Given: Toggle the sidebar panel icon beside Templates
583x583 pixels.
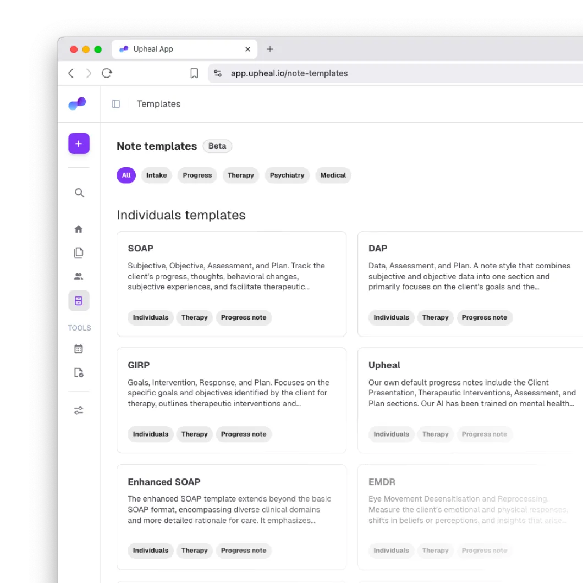Looking at the screenshot, I should pos(116,104).
